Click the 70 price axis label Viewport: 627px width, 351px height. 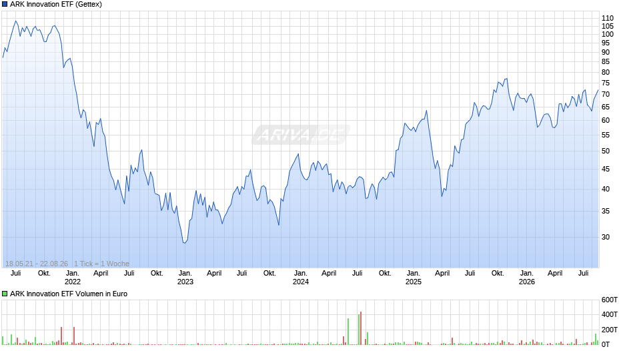606,94
